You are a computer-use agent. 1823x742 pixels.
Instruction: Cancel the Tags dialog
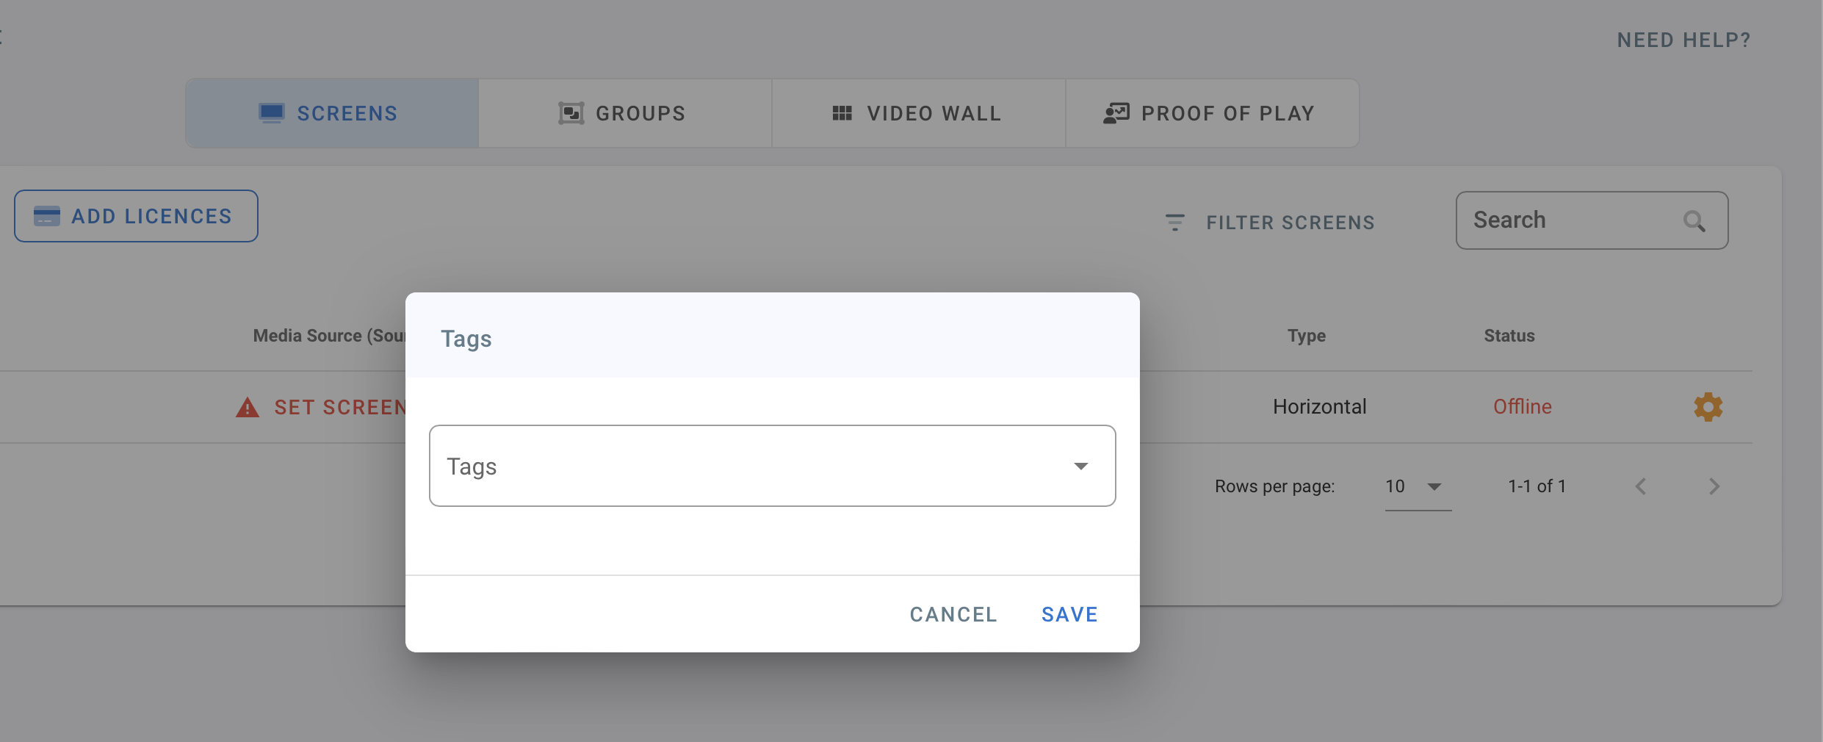pyautogui.click(x=953, y=614)
